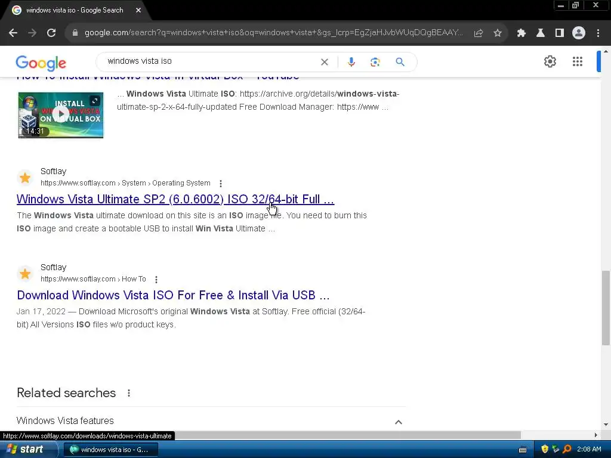Screen dimensions: 611x458
Task: Open options for Softlay Operating System result
Action: coord(221,184)
